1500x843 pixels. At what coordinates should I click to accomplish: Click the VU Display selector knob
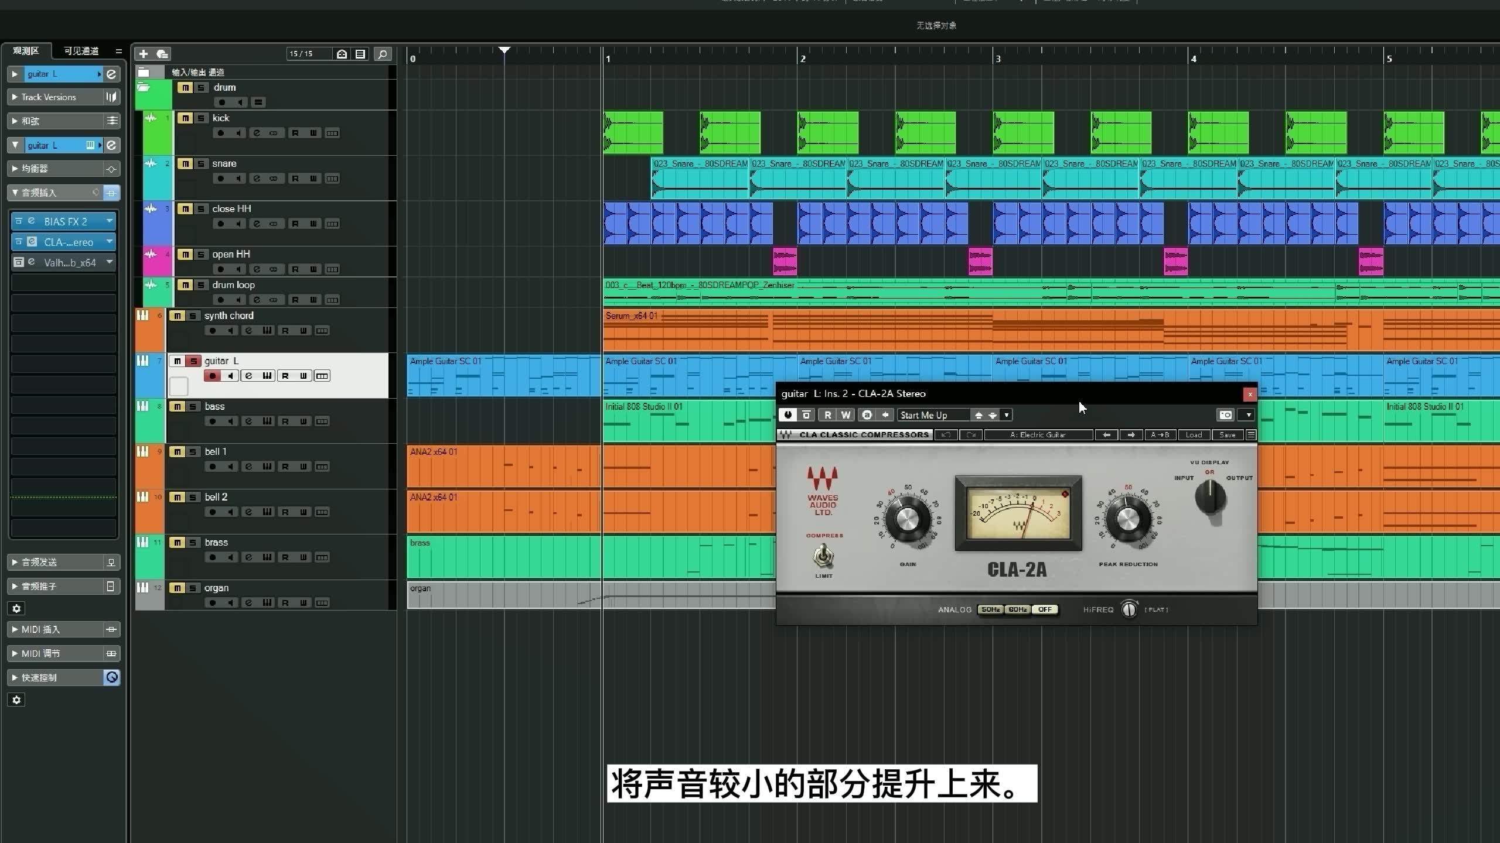coord(1210,496)
